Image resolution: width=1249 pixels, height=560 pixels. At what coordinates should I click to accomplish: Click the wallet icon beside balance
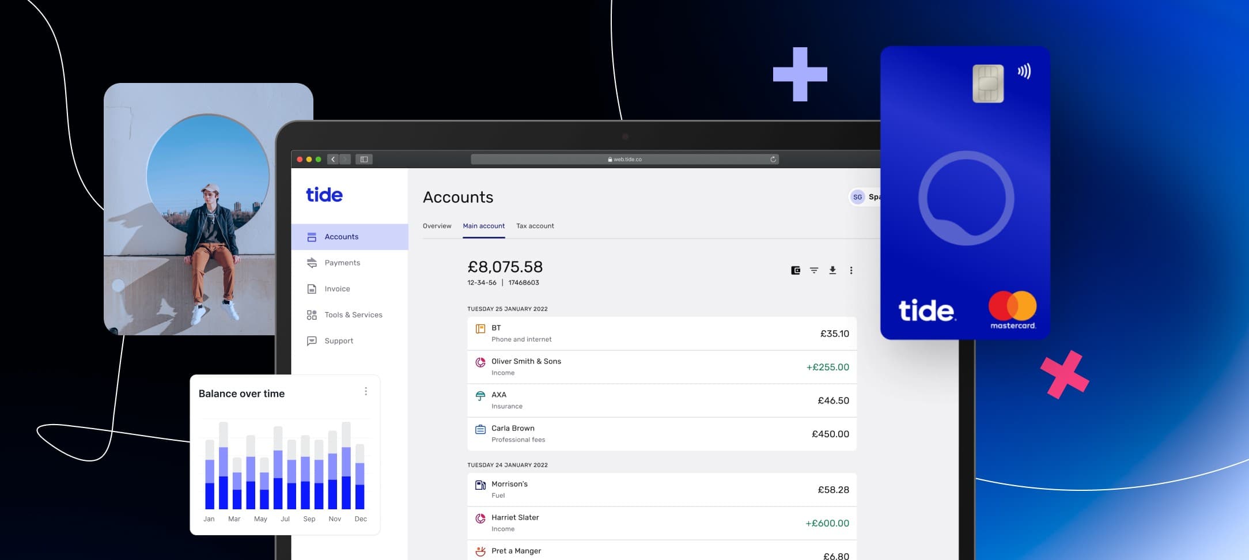tap(796, 270)
